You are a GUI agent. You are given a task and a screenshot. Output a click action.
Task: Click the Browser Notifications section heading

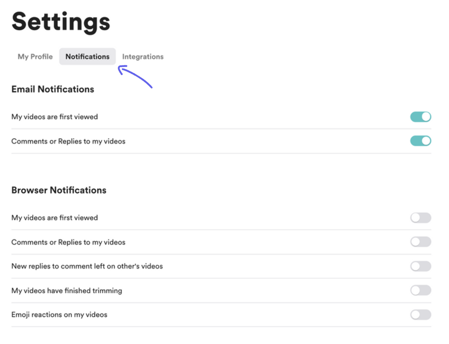pos(59,190)
